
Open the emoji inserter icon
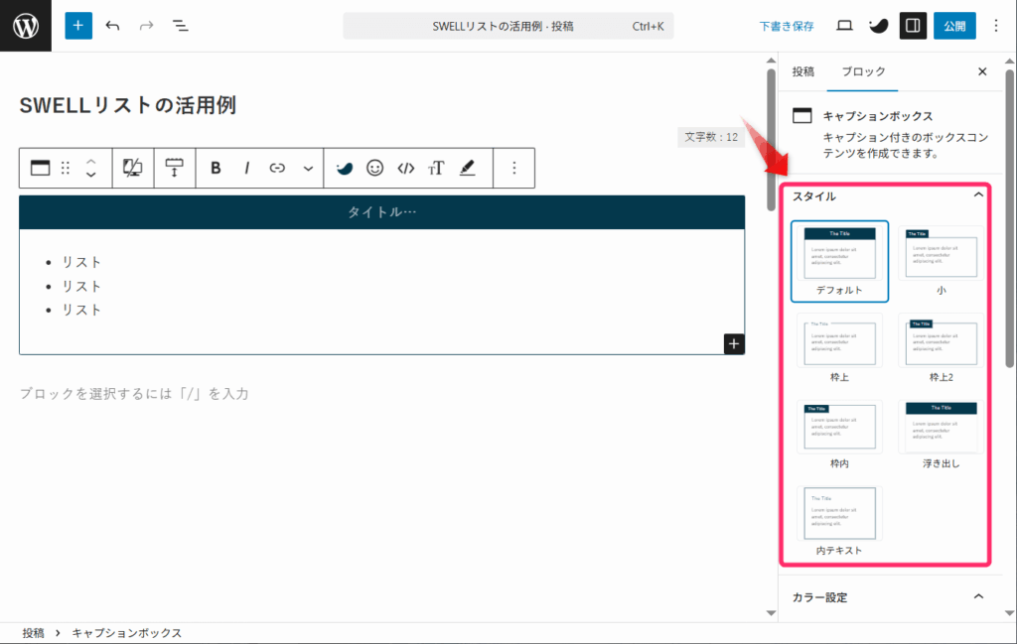pos(374,168)
